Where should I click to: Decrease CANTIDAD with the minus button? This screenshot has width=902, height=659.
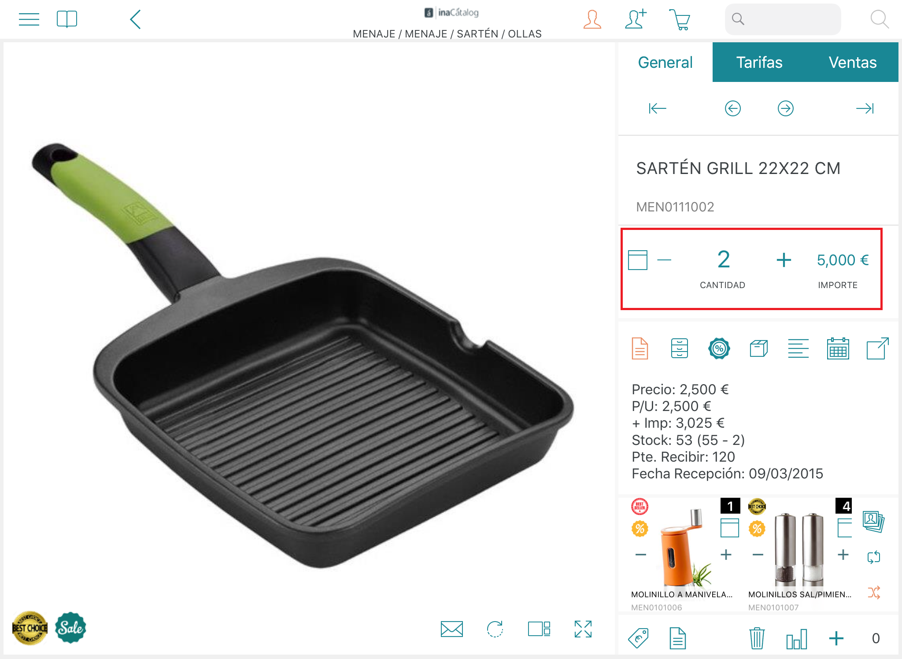pos(664,260)
